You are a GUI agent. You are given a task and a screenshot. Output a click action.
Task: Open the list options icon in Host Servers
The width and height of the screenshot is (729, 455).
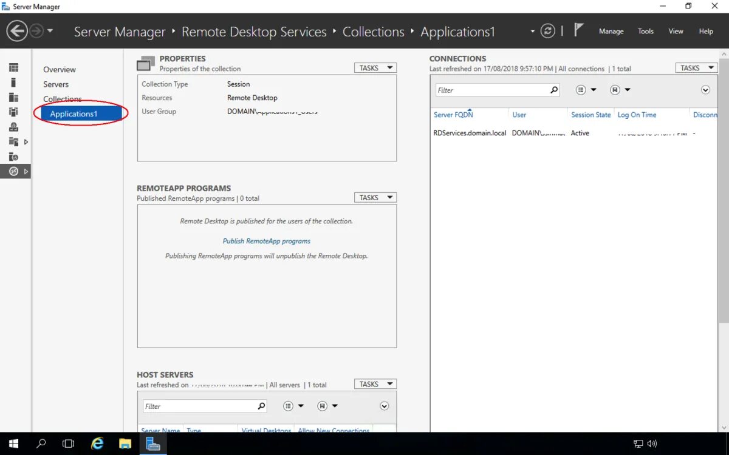(x=289, y=406)
